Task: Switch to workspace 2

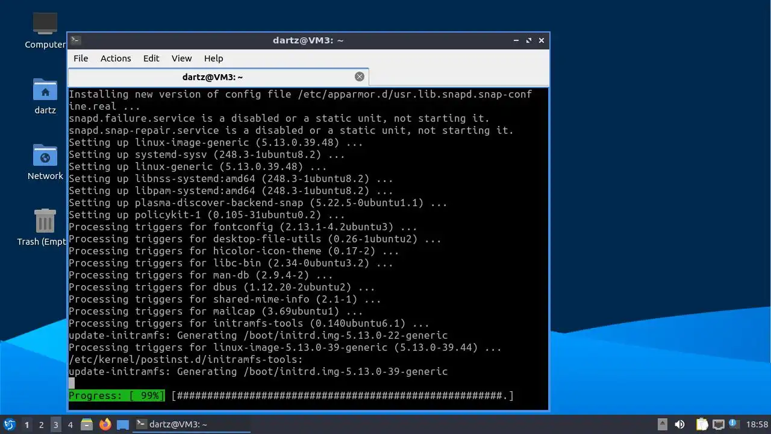Action: (x=41, y=424)
